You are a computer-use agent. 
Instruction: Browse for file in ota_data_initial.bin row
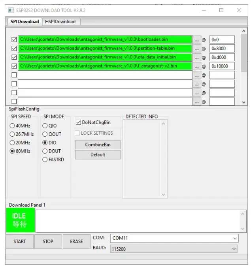(x=197, y=57)
